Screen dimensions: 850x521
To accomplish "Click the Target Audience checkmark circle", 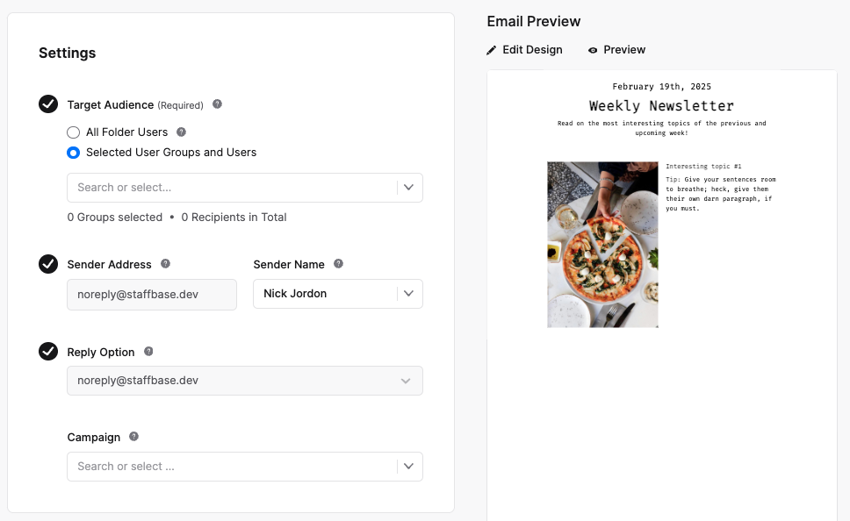I will tap(48, 104).
